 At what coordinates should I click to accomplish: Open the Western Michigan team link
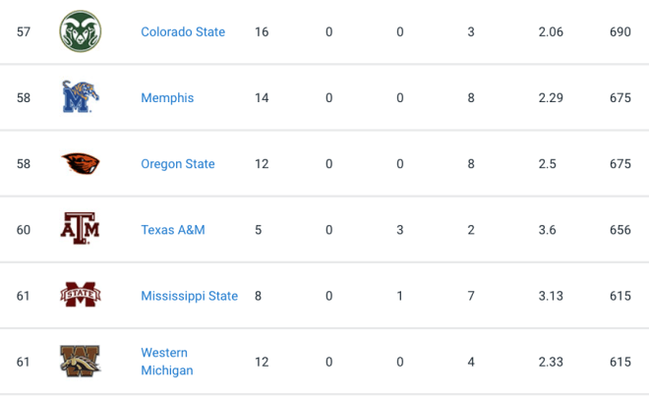click(167, 362)
